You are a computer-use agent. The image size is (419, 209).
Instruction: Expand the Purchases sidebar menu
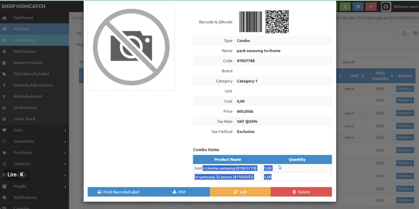65,153
